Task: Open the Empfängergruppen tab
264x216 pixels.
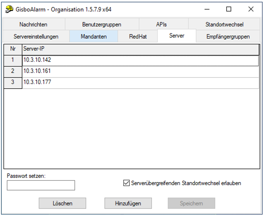Action: click(228, 37)
